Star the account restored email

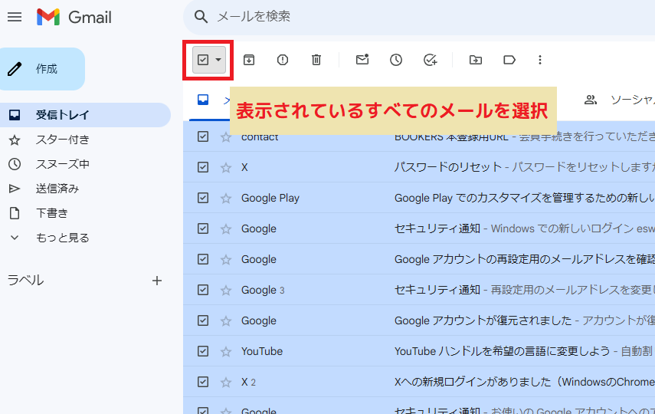pyautogui.click(x=226, y=320)
